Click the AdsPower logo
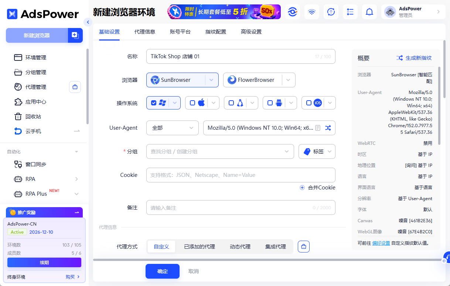This screenshot has width=450, height=286. click(x=43, y=14)
